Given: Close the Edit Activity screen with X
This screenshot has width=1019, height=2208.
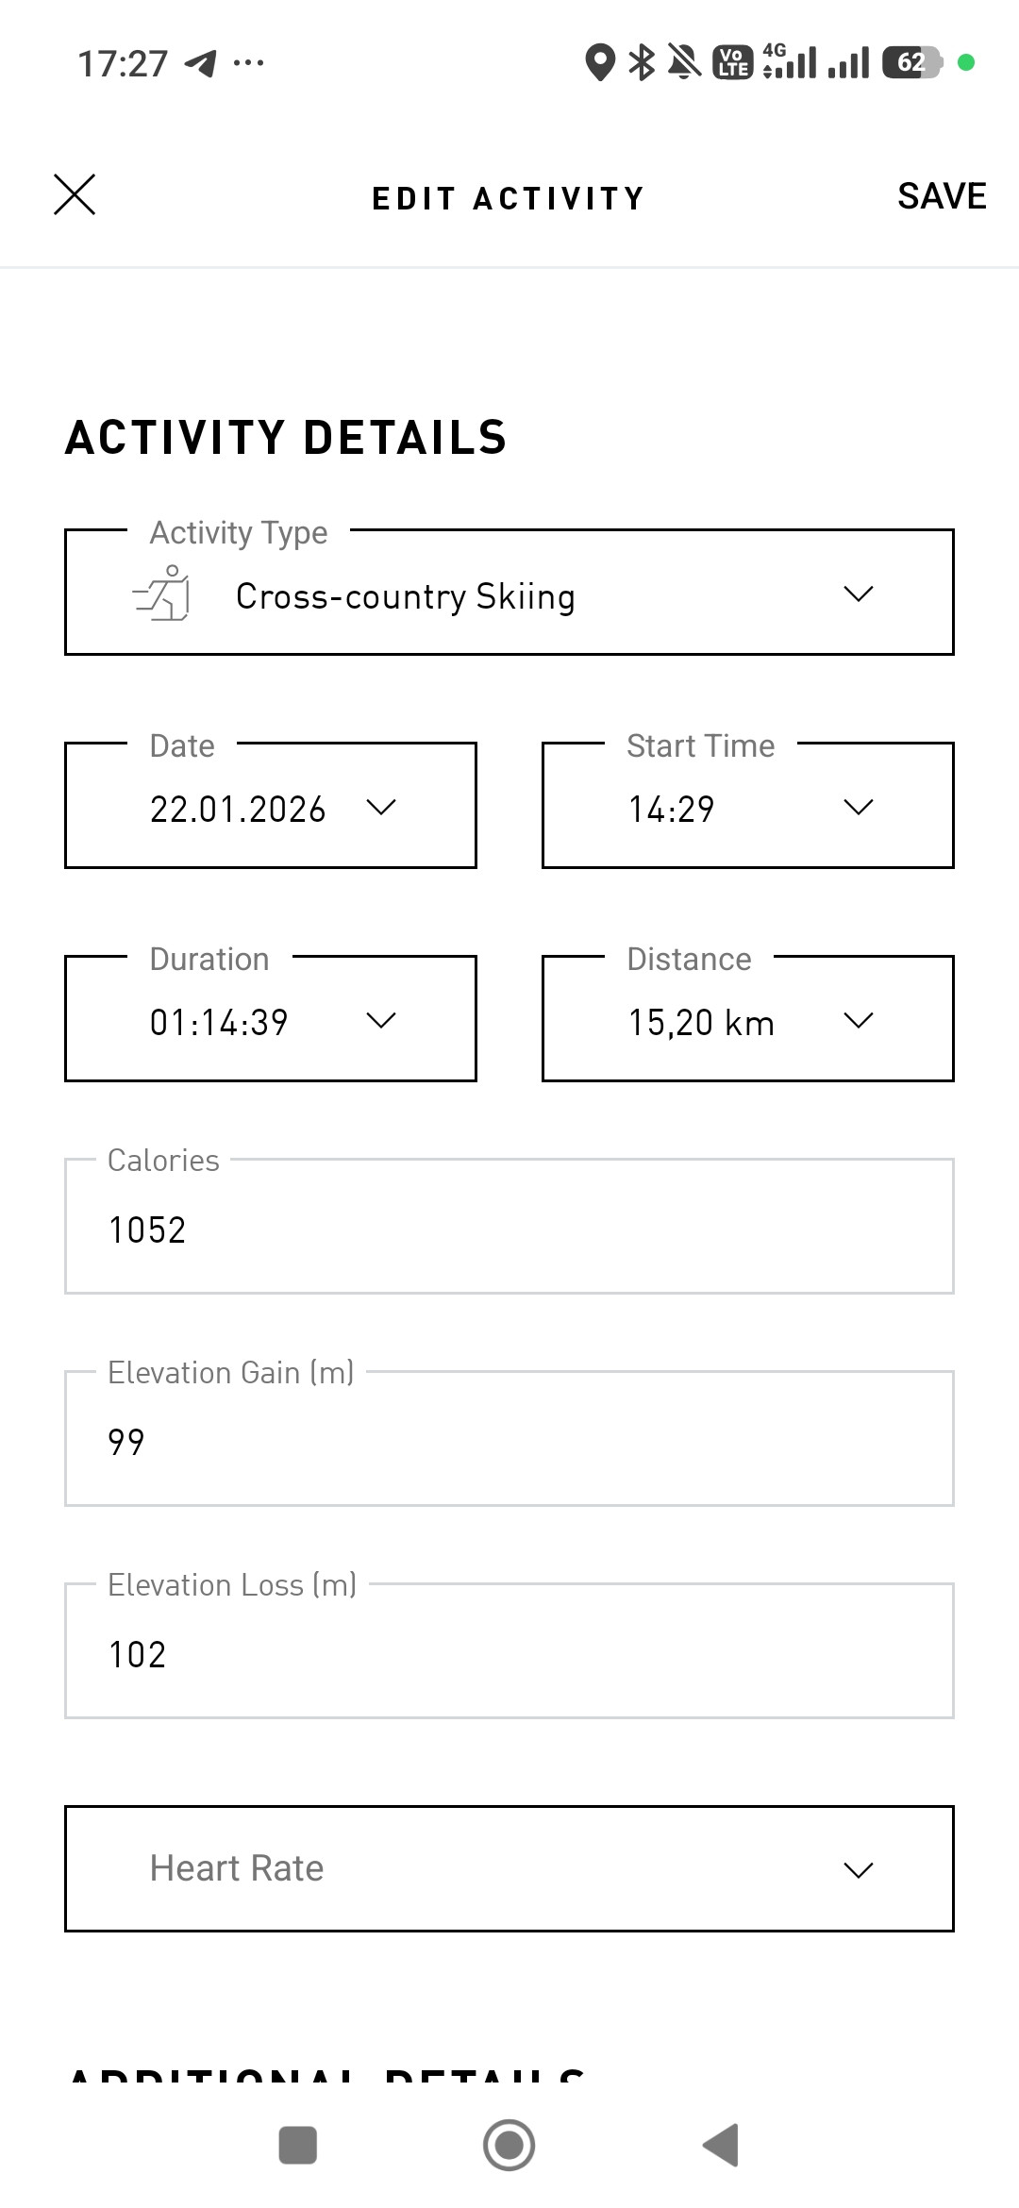Looking at the screenshot, I should [x=75, y=195].
